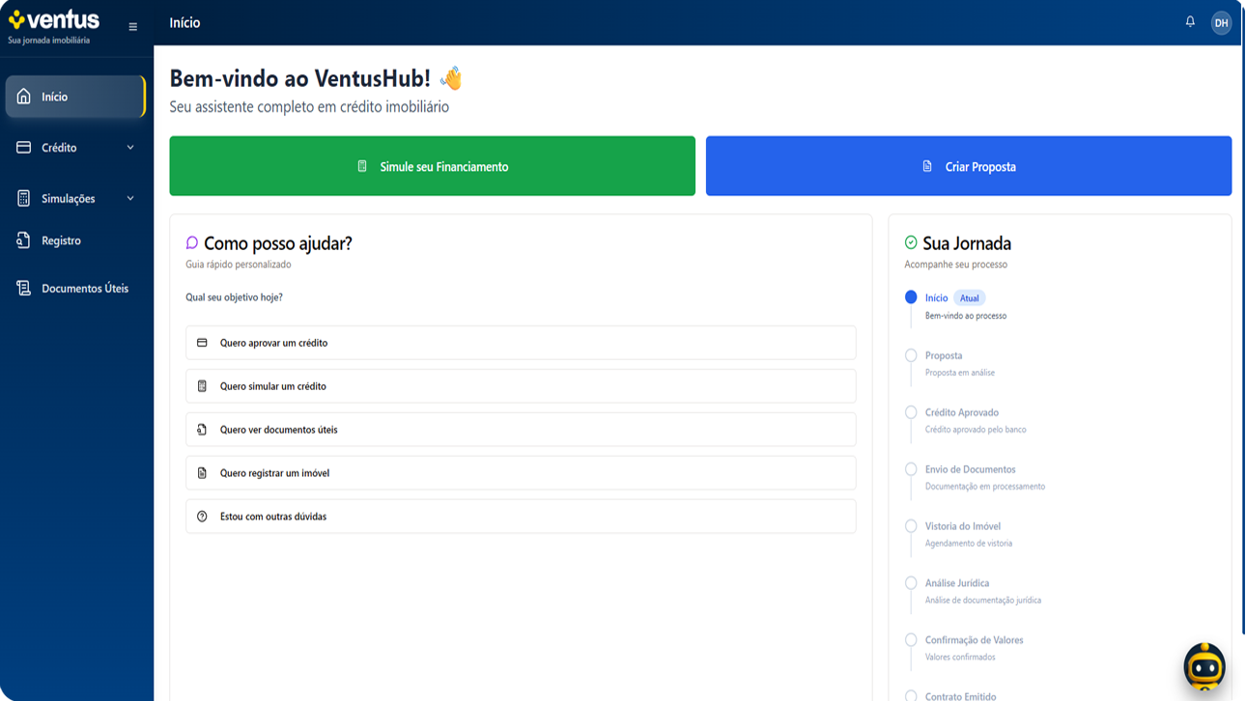
Task: Click the Atual badge next to Início
Action: tap(969, 297)
